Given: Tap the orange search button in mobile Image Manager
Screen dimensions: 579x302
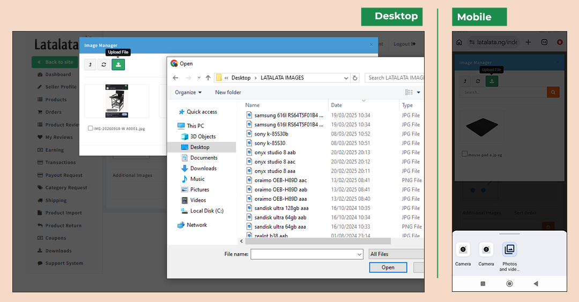Looking at the screenshot, I should point(553,92).
